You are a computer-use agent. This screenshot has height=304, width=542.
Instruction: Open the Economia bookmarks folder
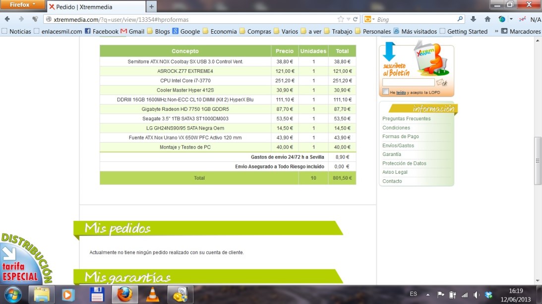click(x=220, y=31)
